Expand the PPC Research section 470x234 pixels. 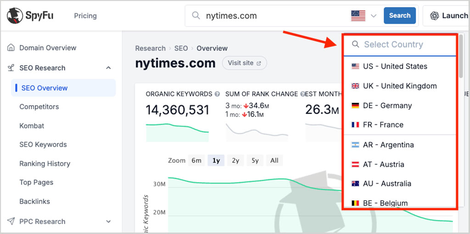pyautogui.click(x=108, y=222)
